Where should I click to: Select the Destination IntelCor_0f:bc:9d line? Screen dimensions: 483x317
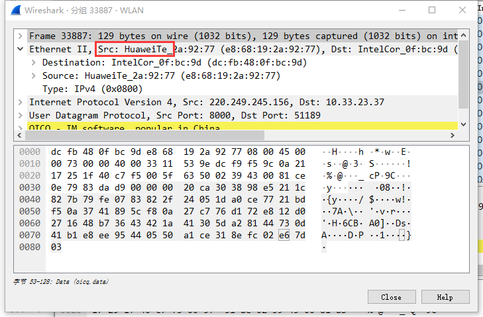pyautogui.click(x=174, y=62)
